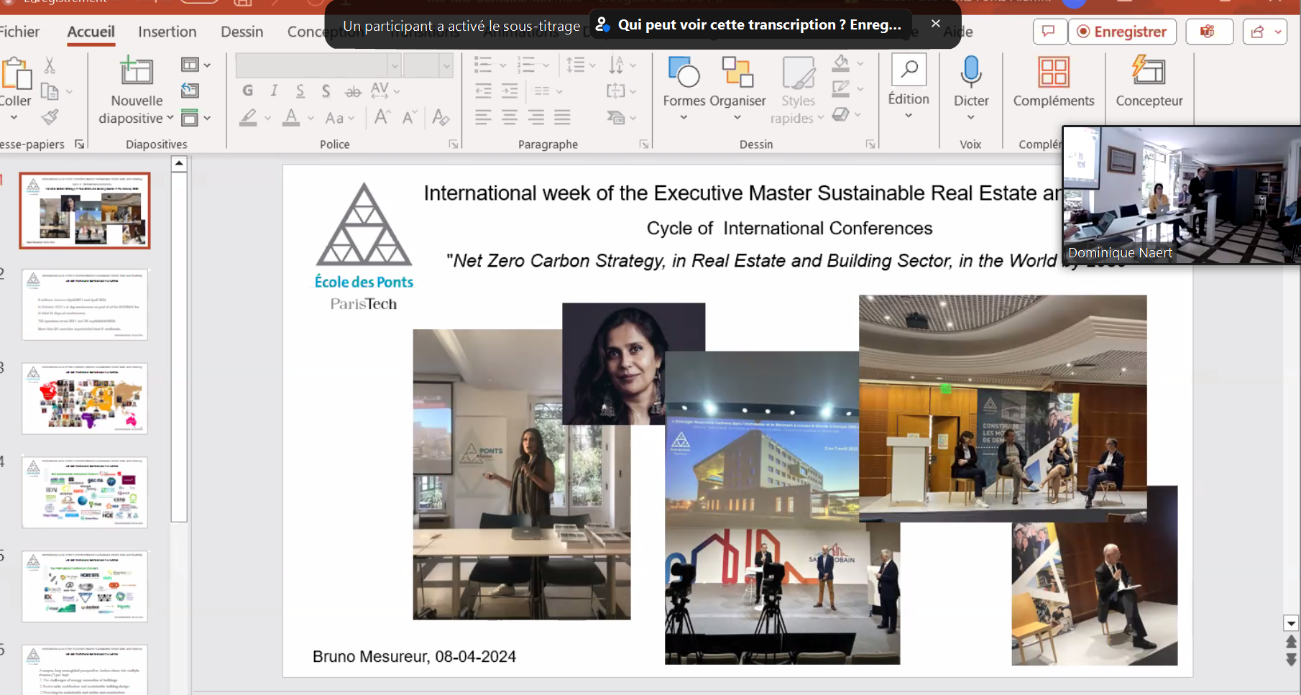The width and height of the screenshot is (1301, 695).
Task: Click shape fill paint bucket icon
Action: point(841,63)
